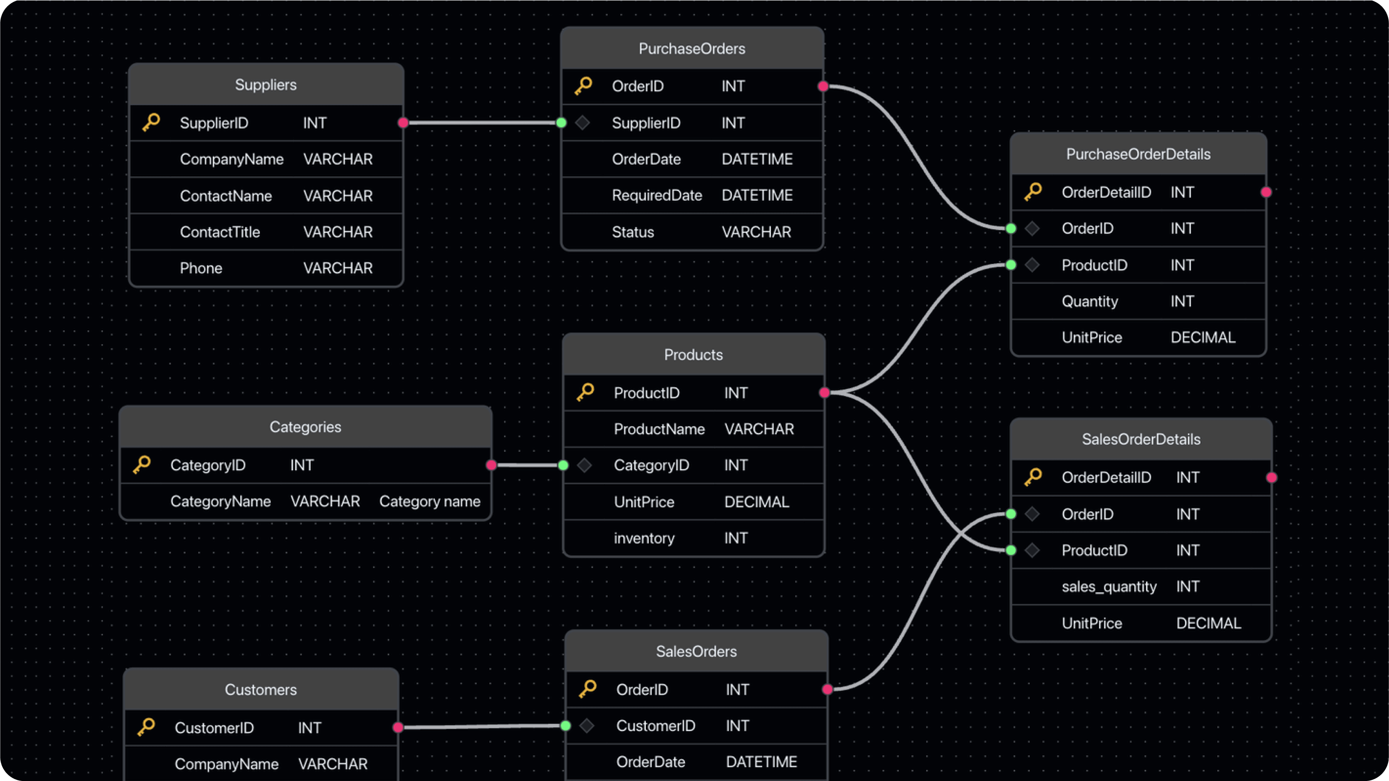Click the RequiredDate column in PurchaseOrders
Image resolution: width=1389 pixels, height=781 pixels.
[x=692, y=195]
